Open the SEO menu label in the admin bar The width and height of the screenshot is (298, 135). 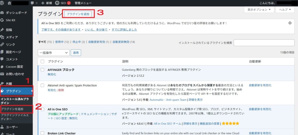click(x=63, y=3)
